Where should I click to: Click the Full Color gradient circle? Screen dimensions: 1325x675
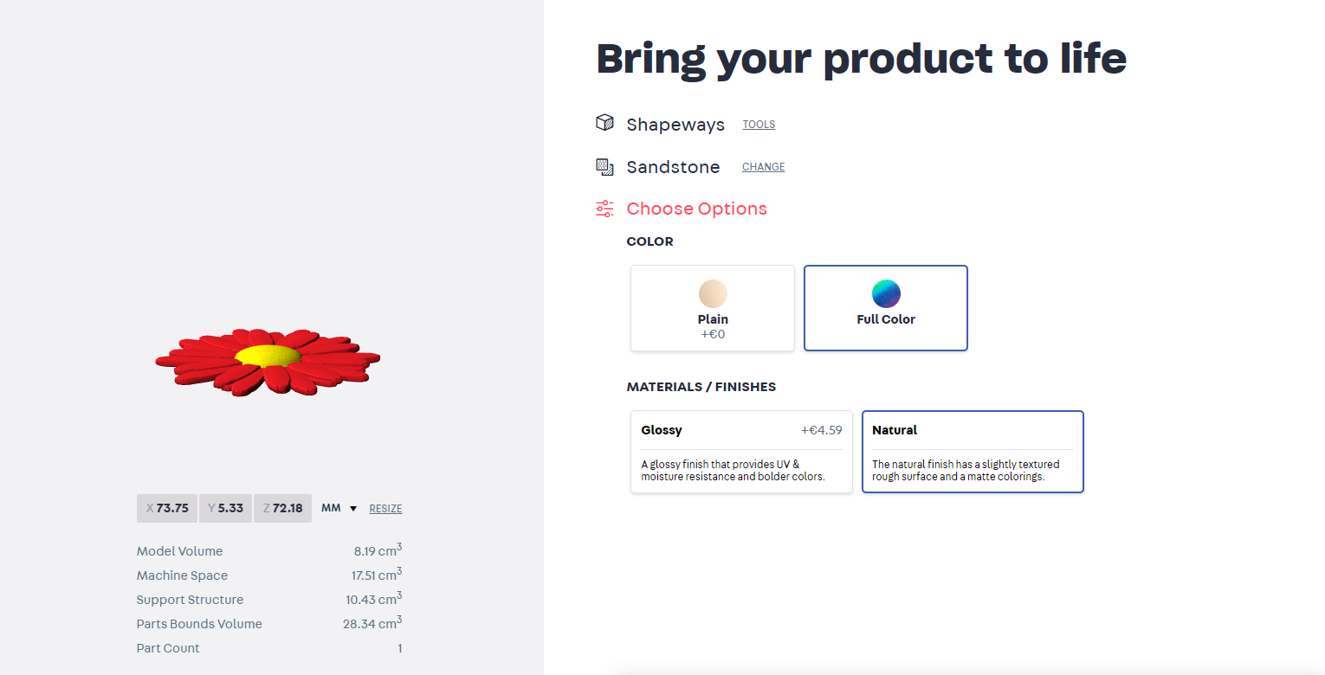tap(886, 293)
